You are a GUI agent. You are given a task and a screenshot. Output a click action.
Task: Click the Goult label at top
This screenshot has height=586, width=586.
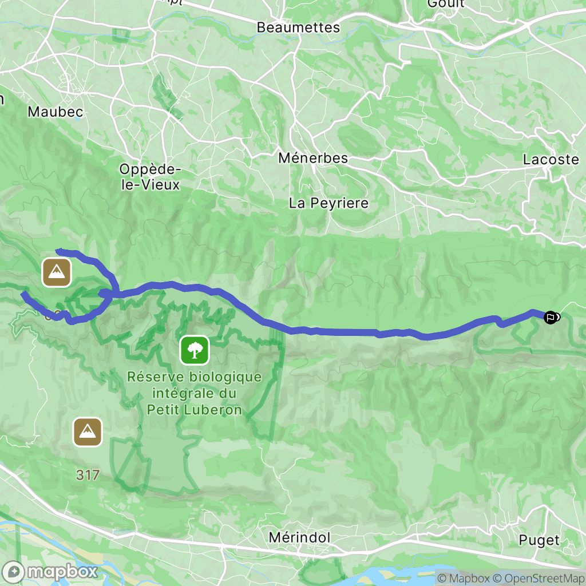(x=446, y=3)
